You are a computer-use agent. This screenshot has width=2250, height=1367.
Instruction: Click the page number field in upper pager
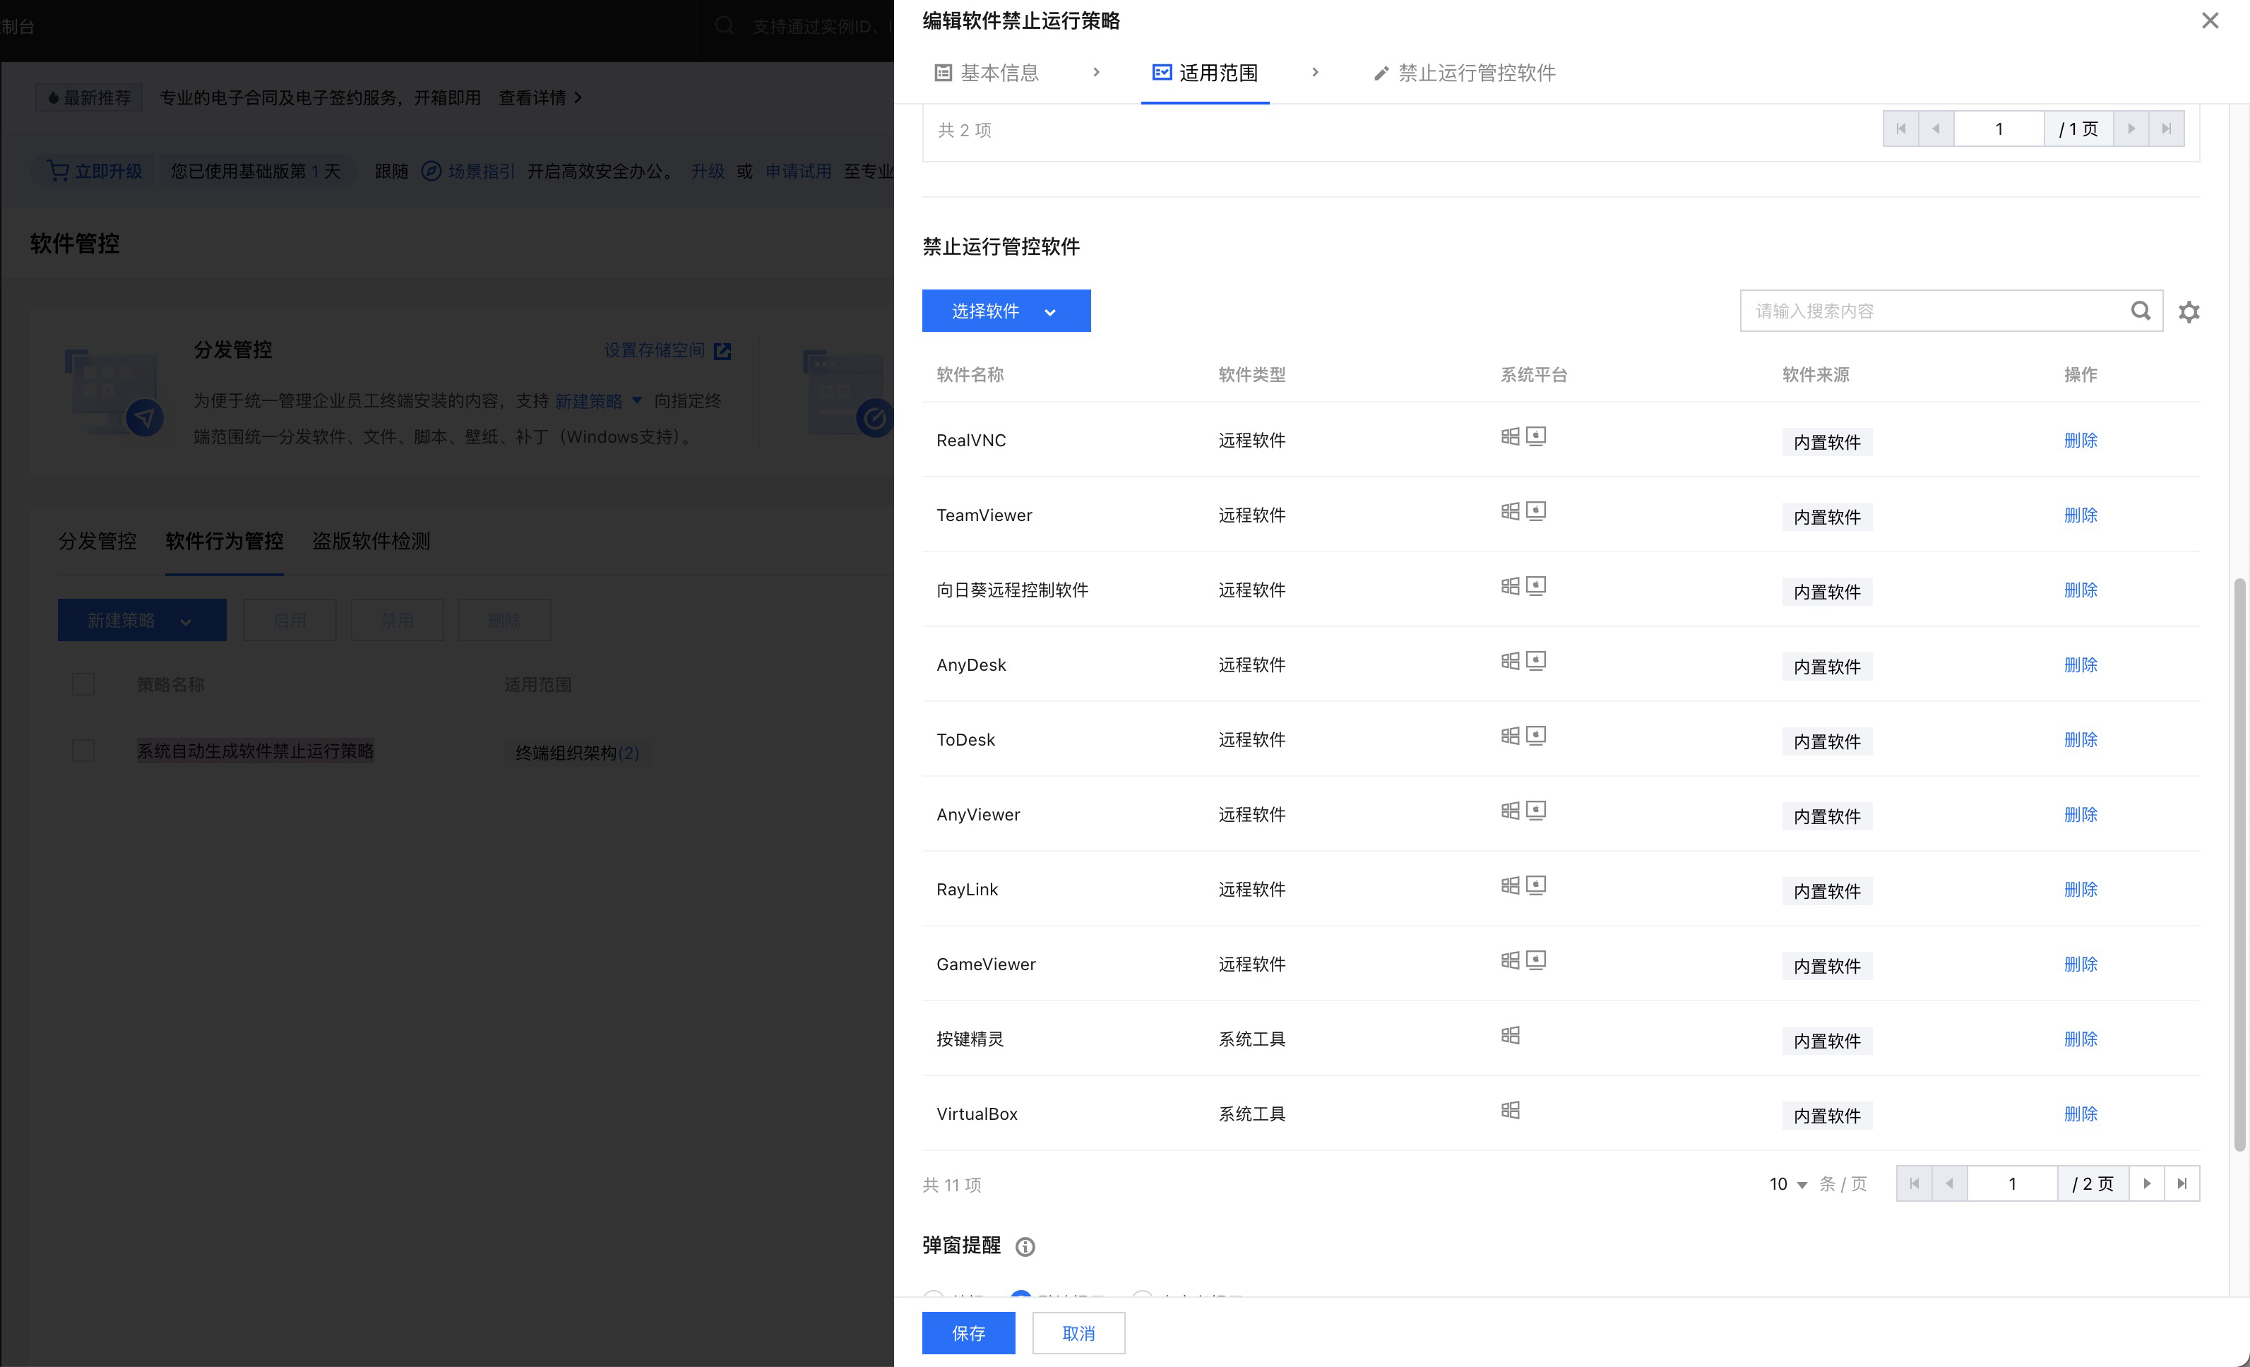point(1999,129)
